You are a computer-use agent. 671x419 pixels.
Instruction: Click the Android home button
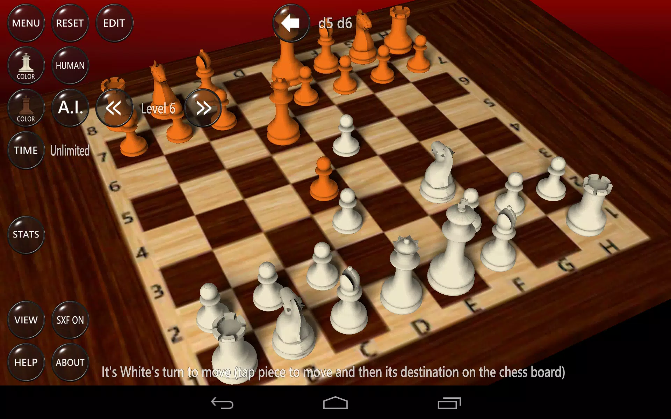click(x=335, y=405)
